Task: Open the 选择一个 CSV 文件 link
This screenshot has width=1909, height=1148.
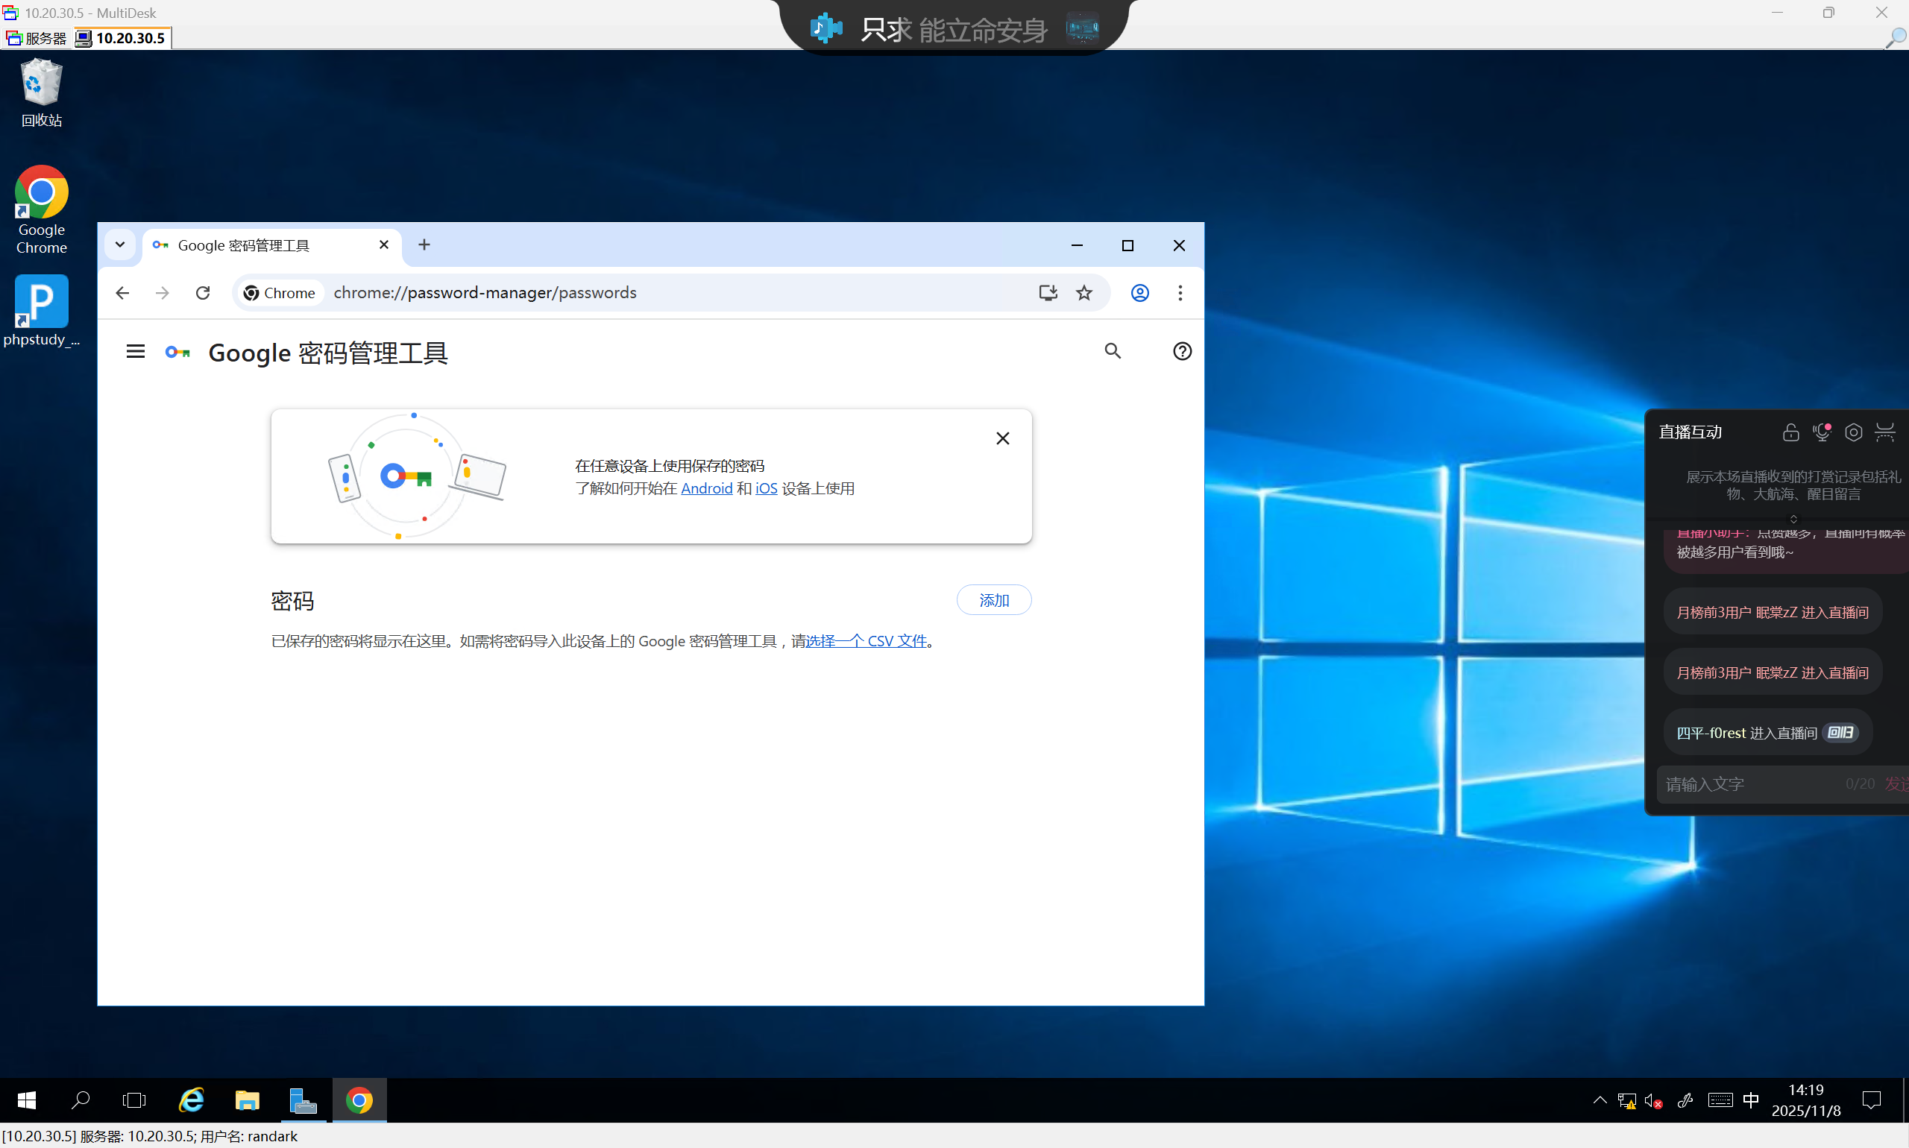Action: 866,641
